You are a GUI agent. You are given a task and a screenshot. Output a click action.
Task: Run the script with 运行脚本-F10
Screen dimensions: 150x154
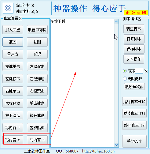[x=134, y=102]
